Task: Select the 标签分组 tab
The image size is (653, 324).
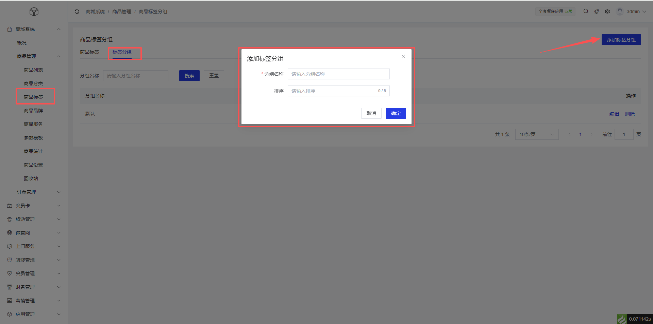Action: coord(122,52)
